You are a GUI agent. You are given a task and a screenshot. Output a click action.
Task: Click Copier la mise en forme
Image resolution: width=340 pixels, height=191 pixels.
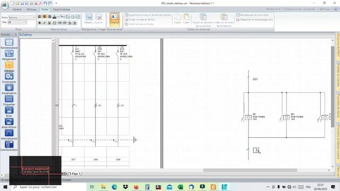(140, 20)
